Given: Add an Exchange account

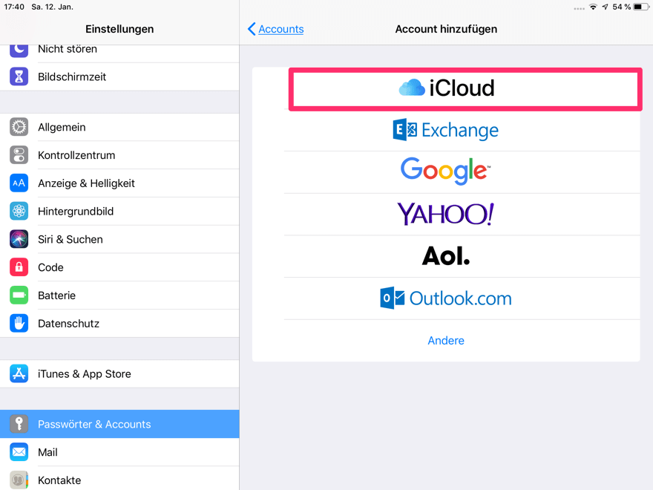Looking at the screenshot, I should (446, 131).
